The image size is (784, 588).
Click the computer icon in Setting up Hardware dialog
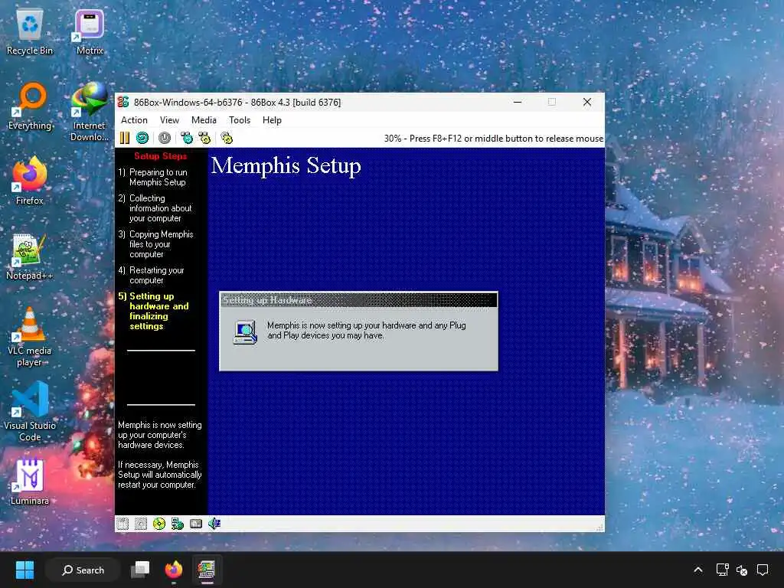click(245, 332)
